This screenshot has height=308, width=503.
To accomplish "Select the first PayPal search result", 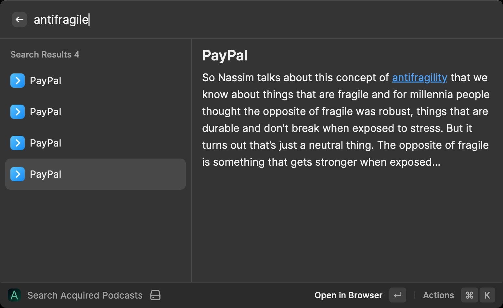I will (x=96, y=81).
